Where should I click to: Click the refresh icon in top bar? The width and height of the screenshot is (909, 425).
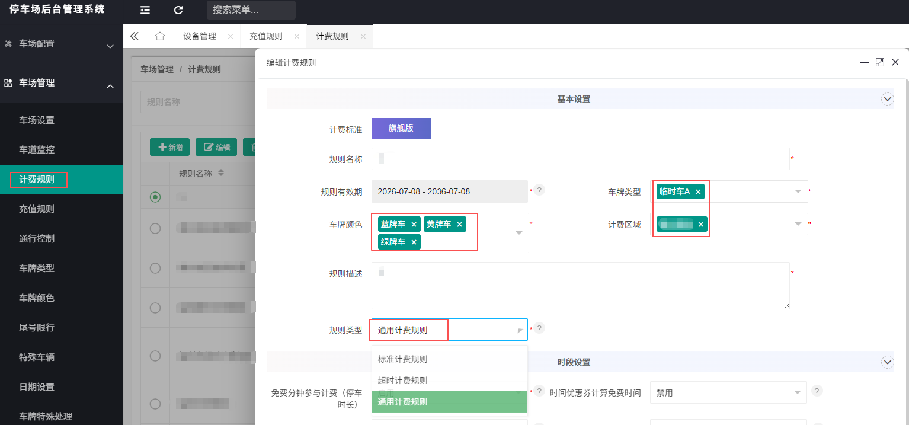pos(178,10)
